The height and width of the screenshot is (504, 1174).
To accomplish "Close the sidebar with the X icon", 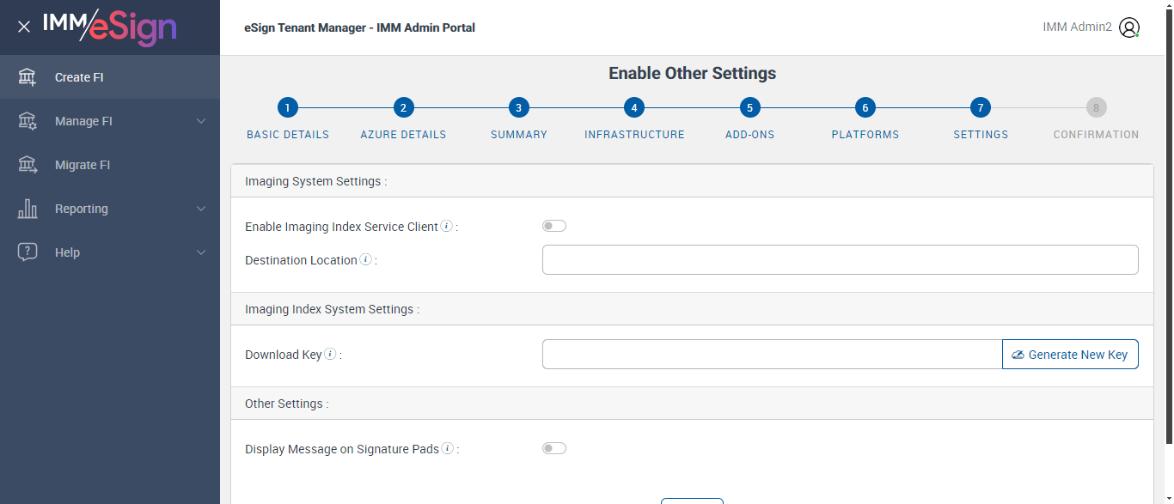I will pos(24,27).
